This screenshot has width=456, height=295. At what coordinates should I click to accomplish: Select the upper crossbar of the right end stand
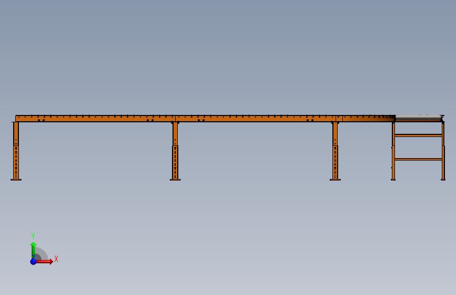click(418, 135)
